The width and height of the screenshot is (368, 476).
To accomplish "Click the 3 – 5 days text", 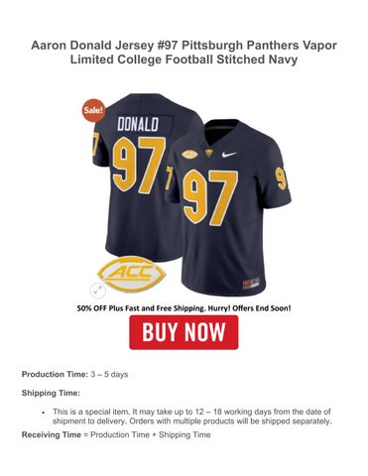I will pos(109,375).
